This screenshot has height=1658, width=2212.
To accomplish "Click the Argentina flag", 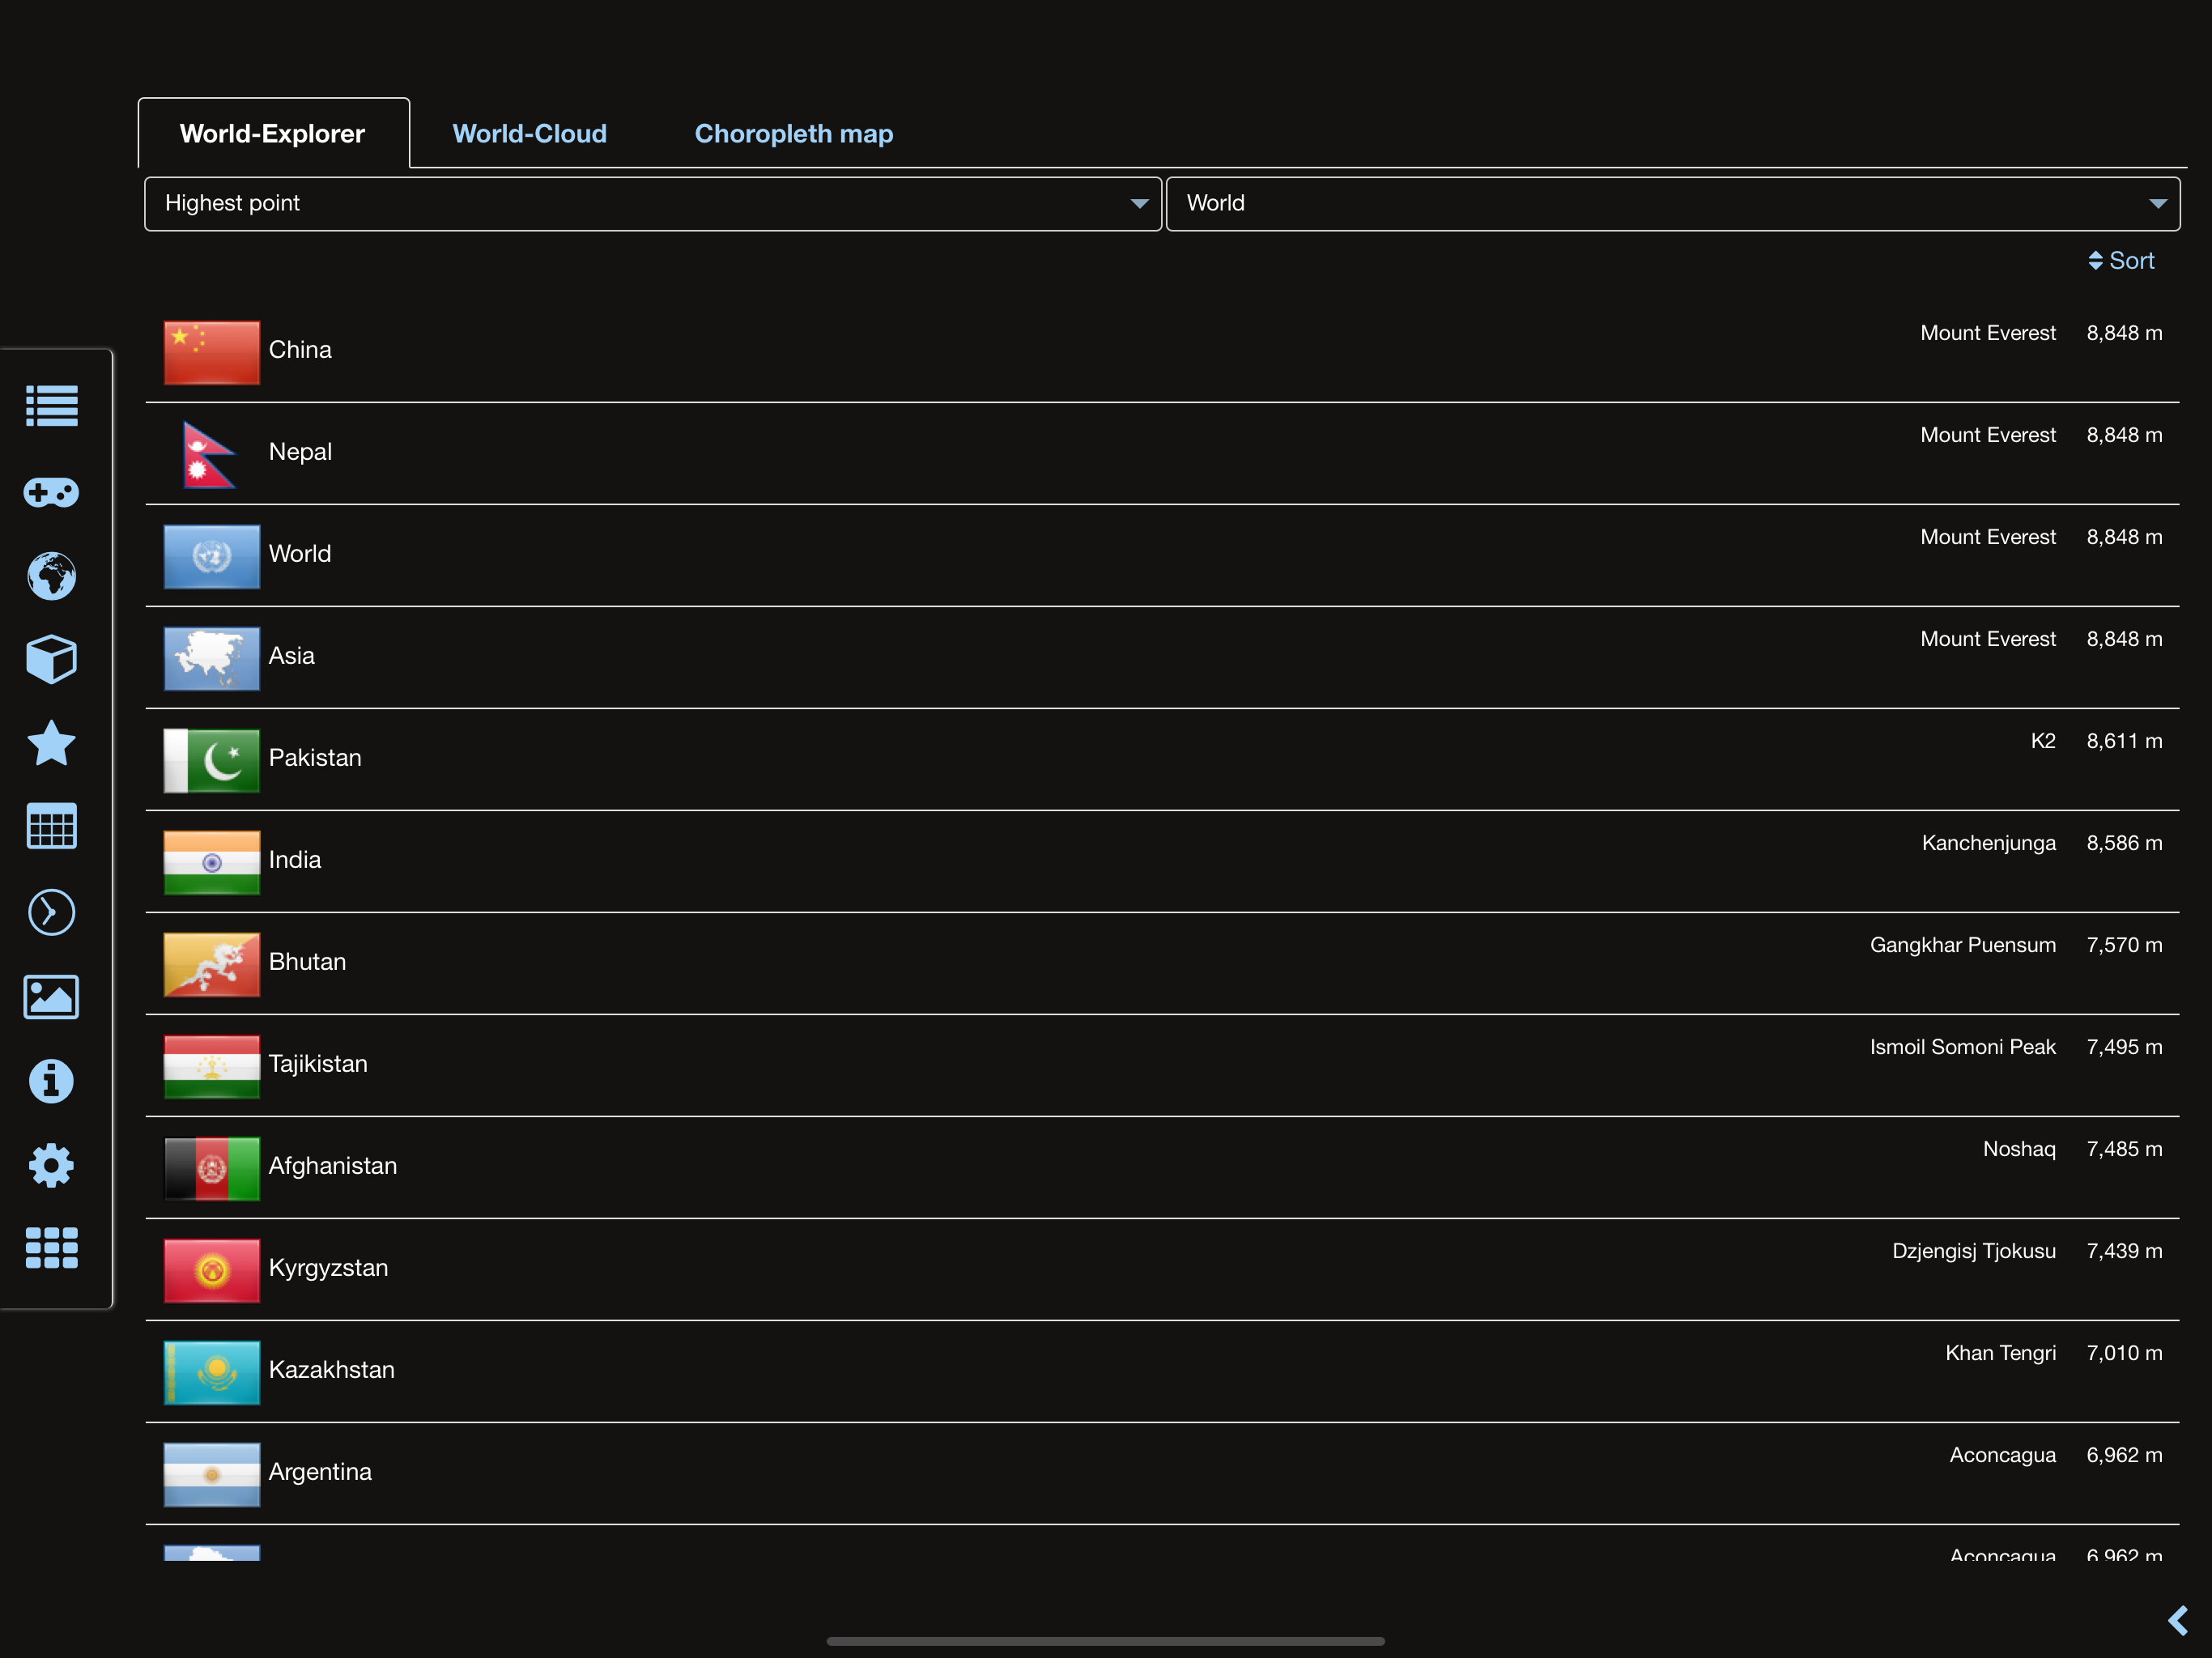I will (x=212, y=1474).
